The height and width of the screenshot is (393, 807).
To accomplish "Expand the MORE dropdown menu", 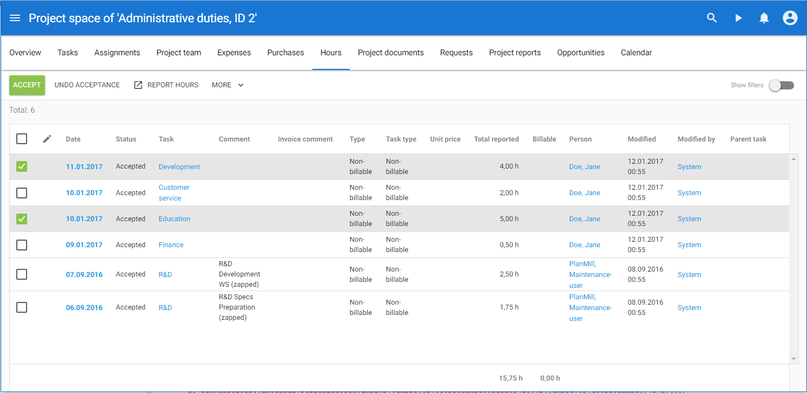I will tap(228, 85).
